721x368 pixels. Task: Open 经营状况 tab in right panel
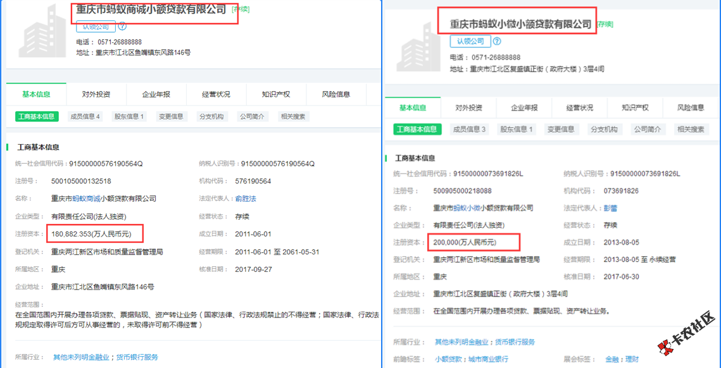579,108
